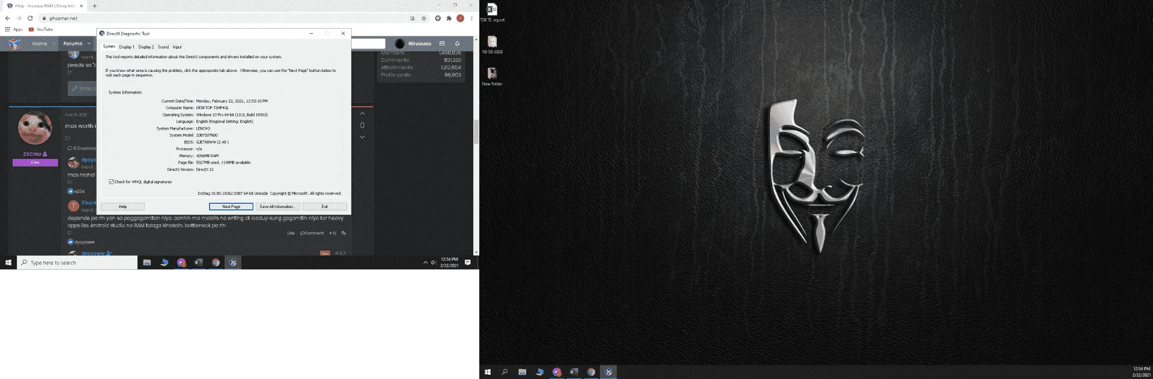
Task: Open the 10-30-2020 desktop item
Action: pyautogui.click(x=492, y=44)
